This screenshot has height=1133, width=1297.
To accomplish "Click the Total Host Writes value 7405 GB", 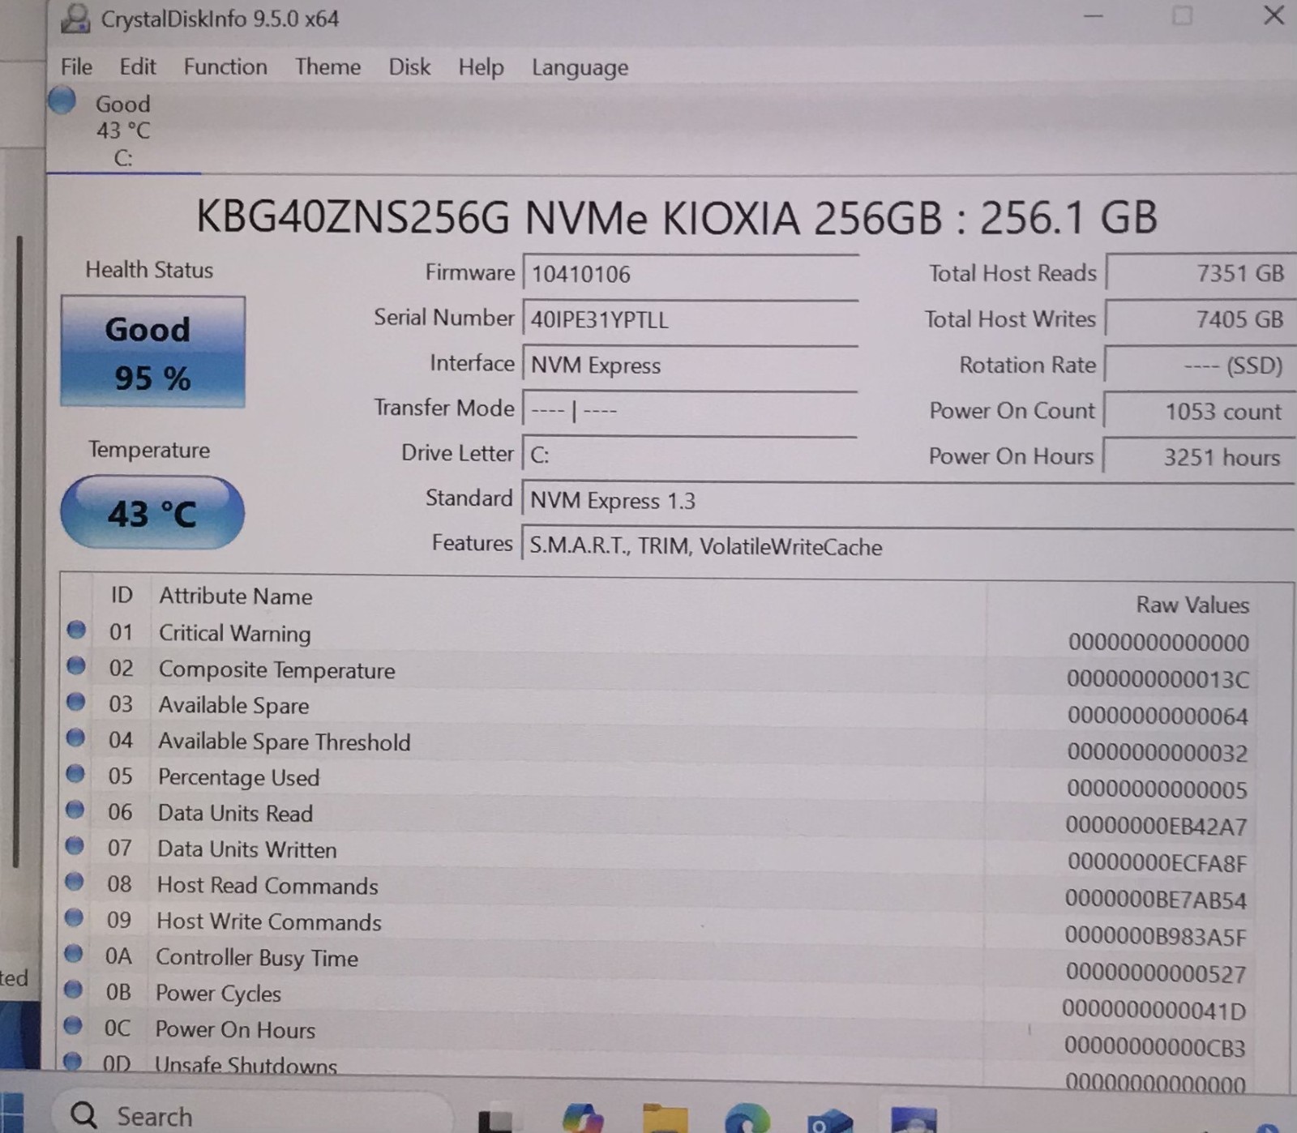I will [x=1201, y=319].
